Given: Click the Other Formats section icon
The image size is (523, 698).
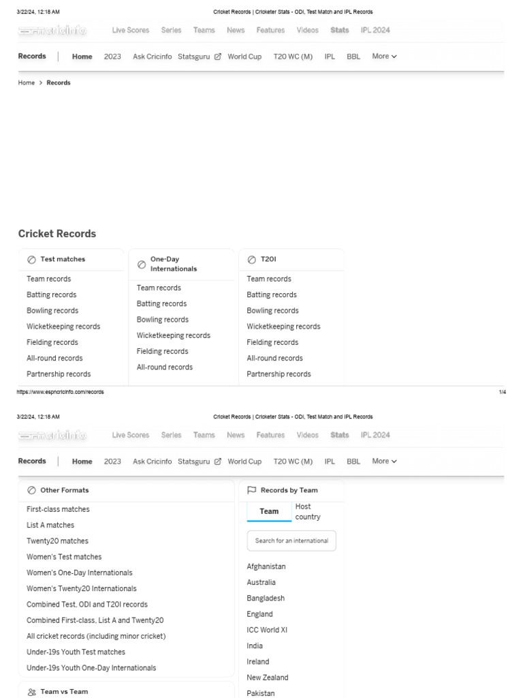Looking at the screenshot, I should pos(31,490).
